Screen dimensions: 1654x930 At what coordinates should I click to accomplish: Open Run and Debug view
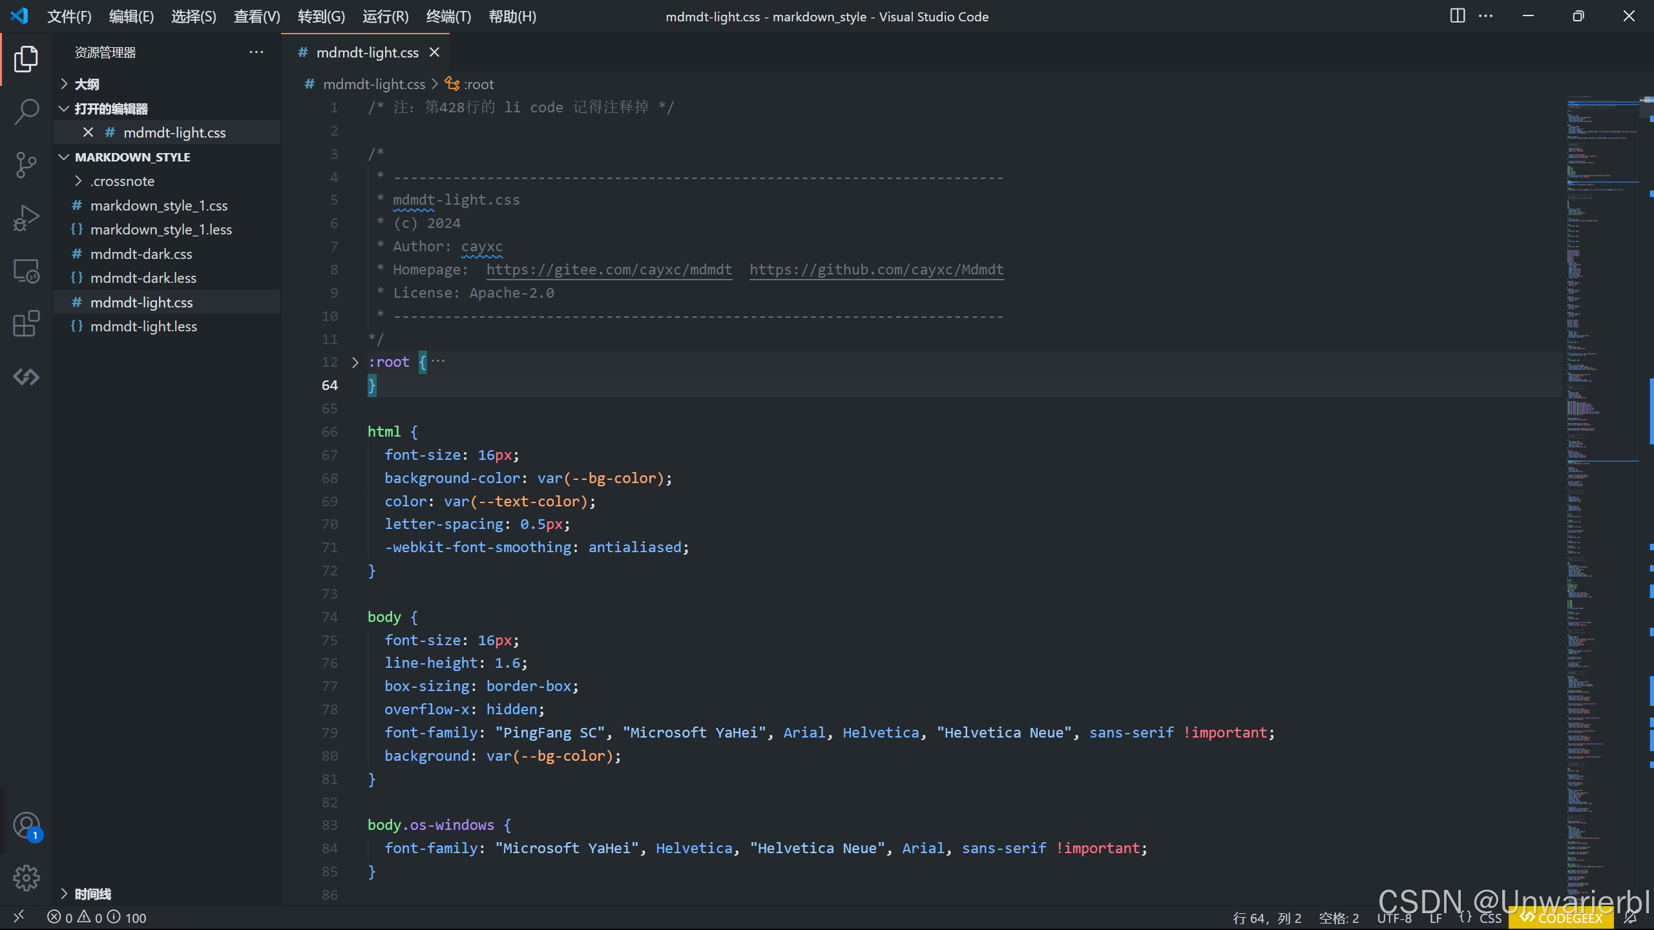[26, 218]
